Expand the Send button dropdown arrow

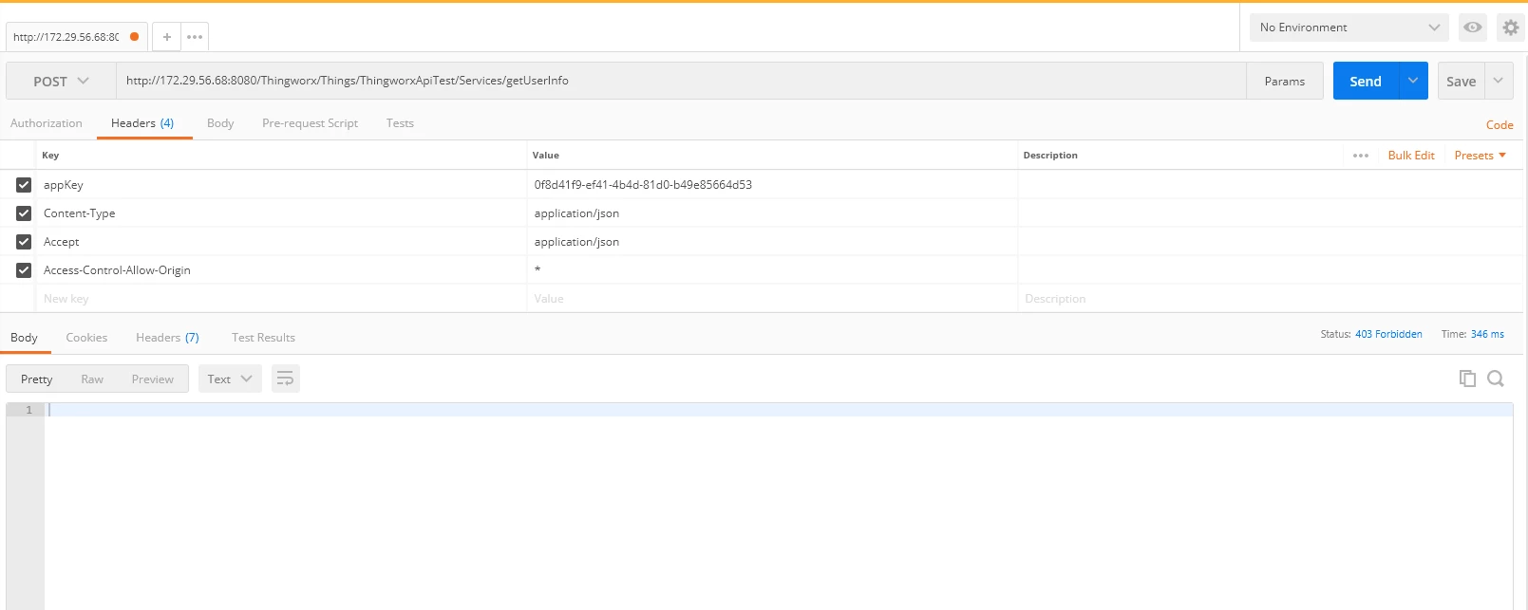coord(1413,81)
